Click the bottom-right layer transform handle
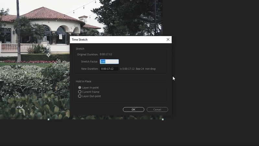The image size is (259, 146). click(163, 119)
